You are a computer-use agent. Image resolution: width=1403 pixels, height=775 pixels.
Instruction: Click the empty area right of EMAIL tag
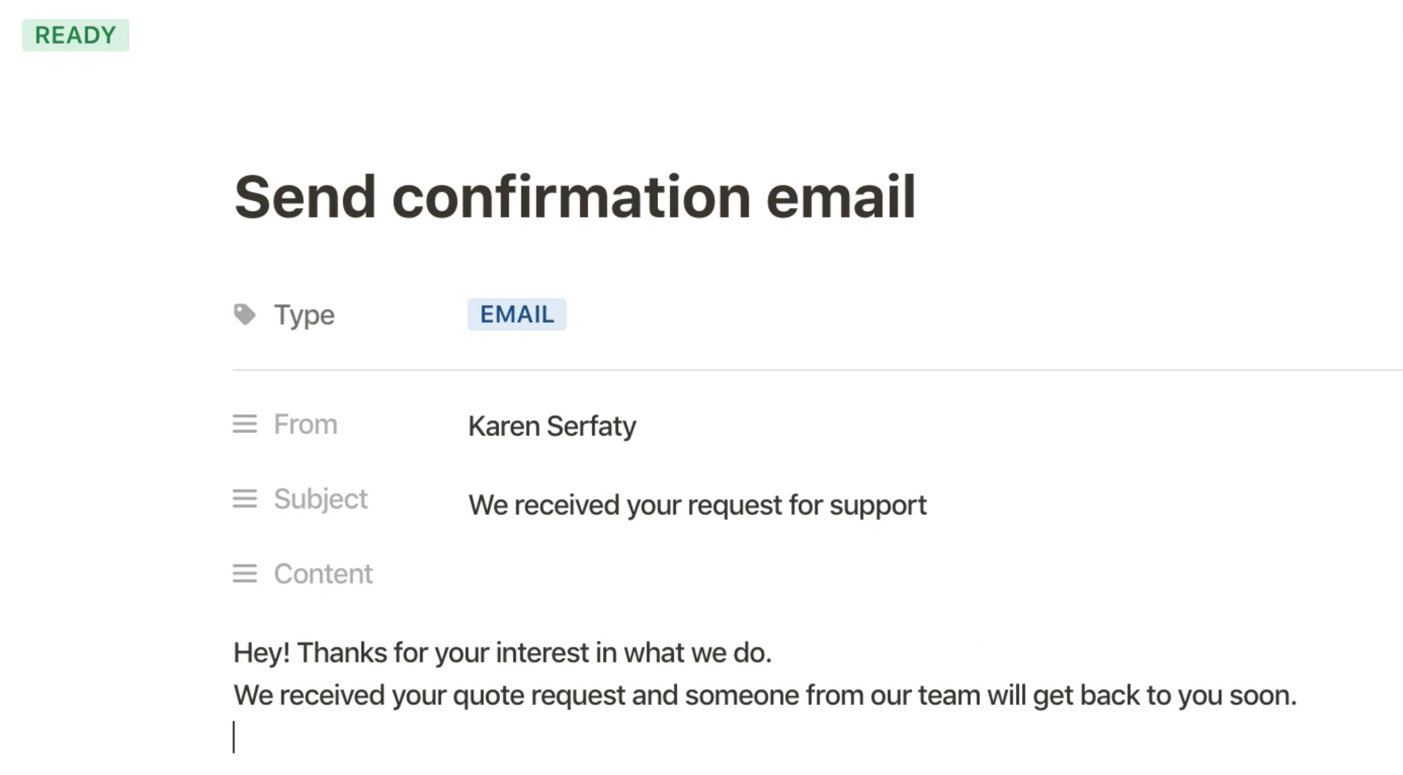click(x=982, y=314)
